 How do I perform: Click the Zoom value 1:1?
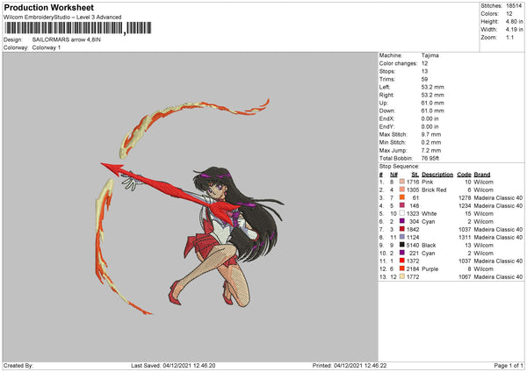coord(509,37)
